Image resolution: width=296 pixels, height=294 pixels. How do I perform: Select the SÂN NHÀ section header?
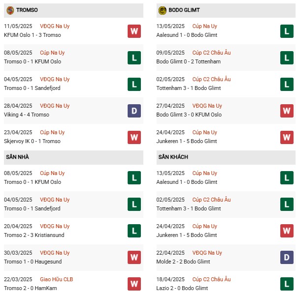coord(74,157)
